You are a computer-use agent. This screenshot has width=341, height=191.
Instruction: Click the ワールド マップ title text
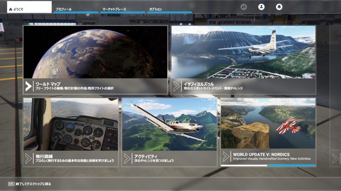(48, 84)
